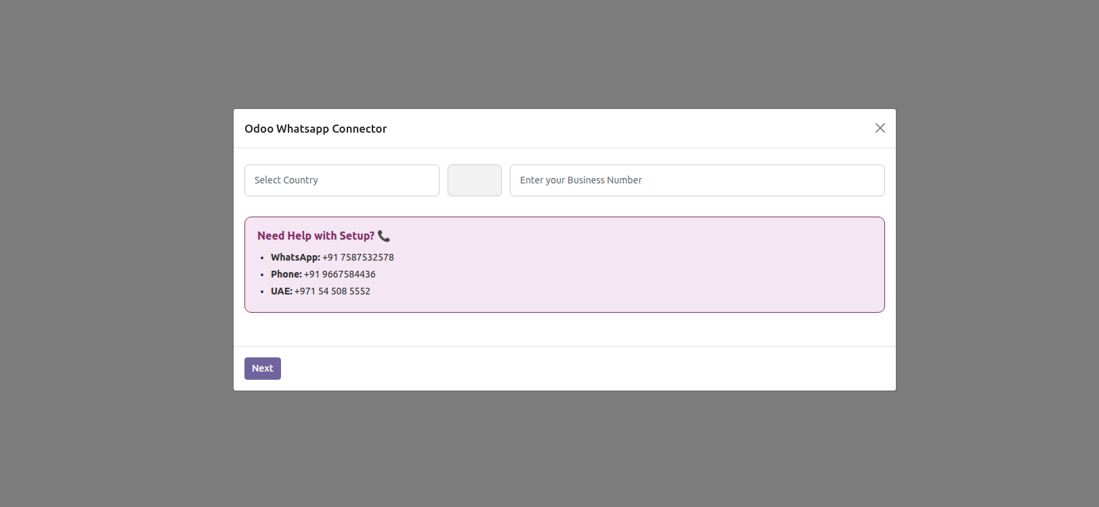Click the dimmed backdrop outside the dialog
Screen dimensions: 1099x507
coord(115,271)
